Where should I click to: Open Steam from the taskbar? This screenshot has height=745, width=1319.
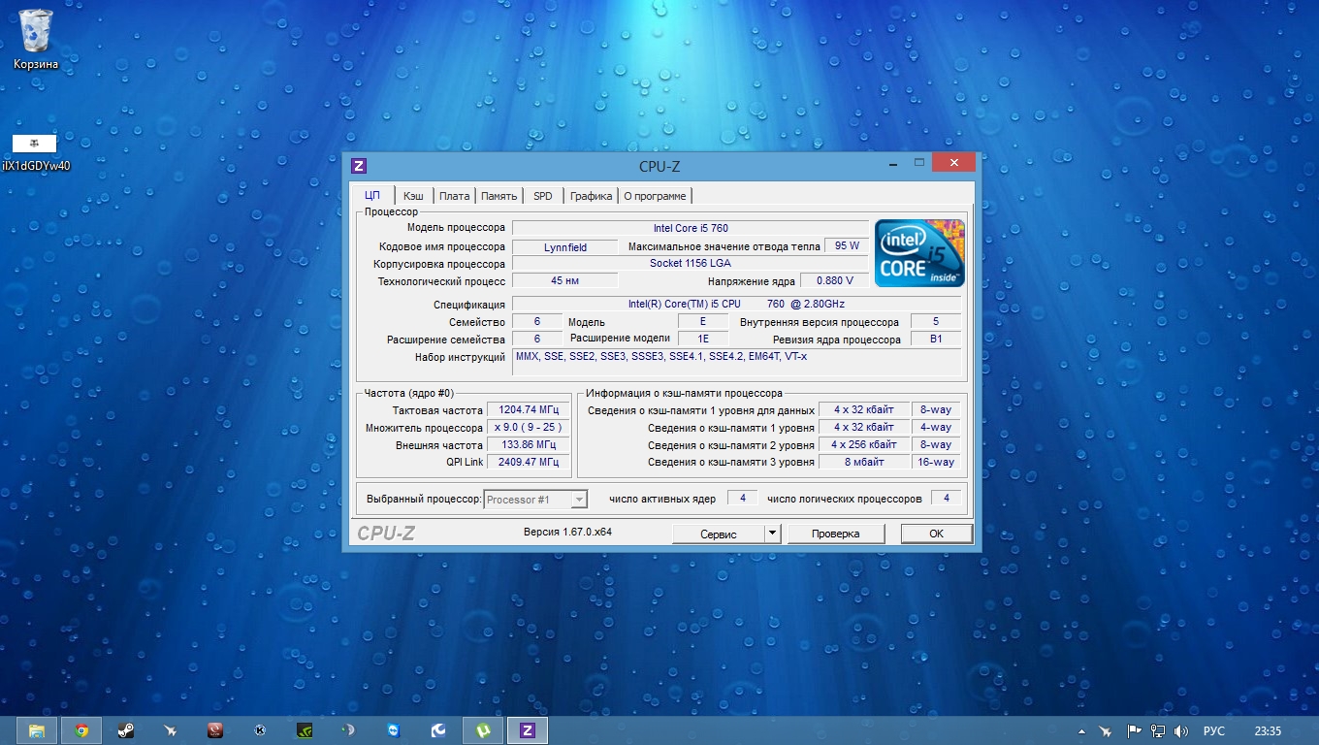(126, 730)
